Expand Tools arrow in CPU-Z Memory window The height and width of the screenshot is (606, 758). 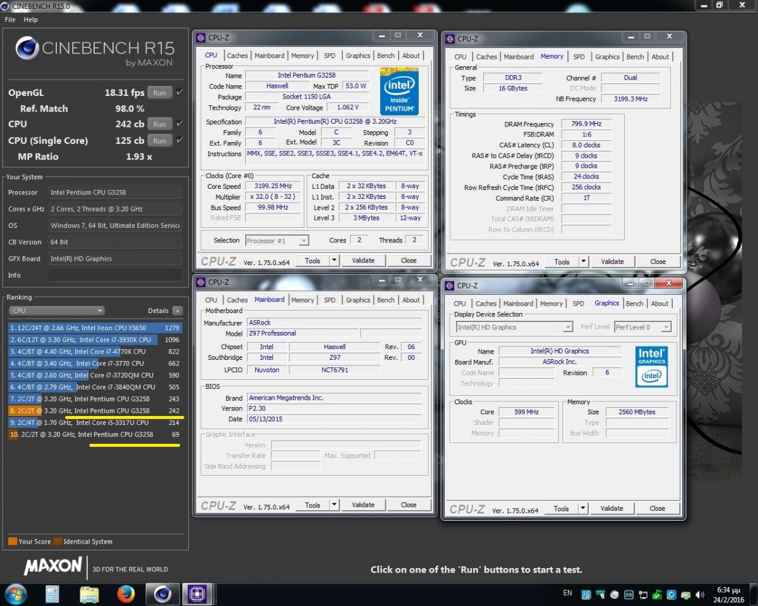click(x=583, y=262)
